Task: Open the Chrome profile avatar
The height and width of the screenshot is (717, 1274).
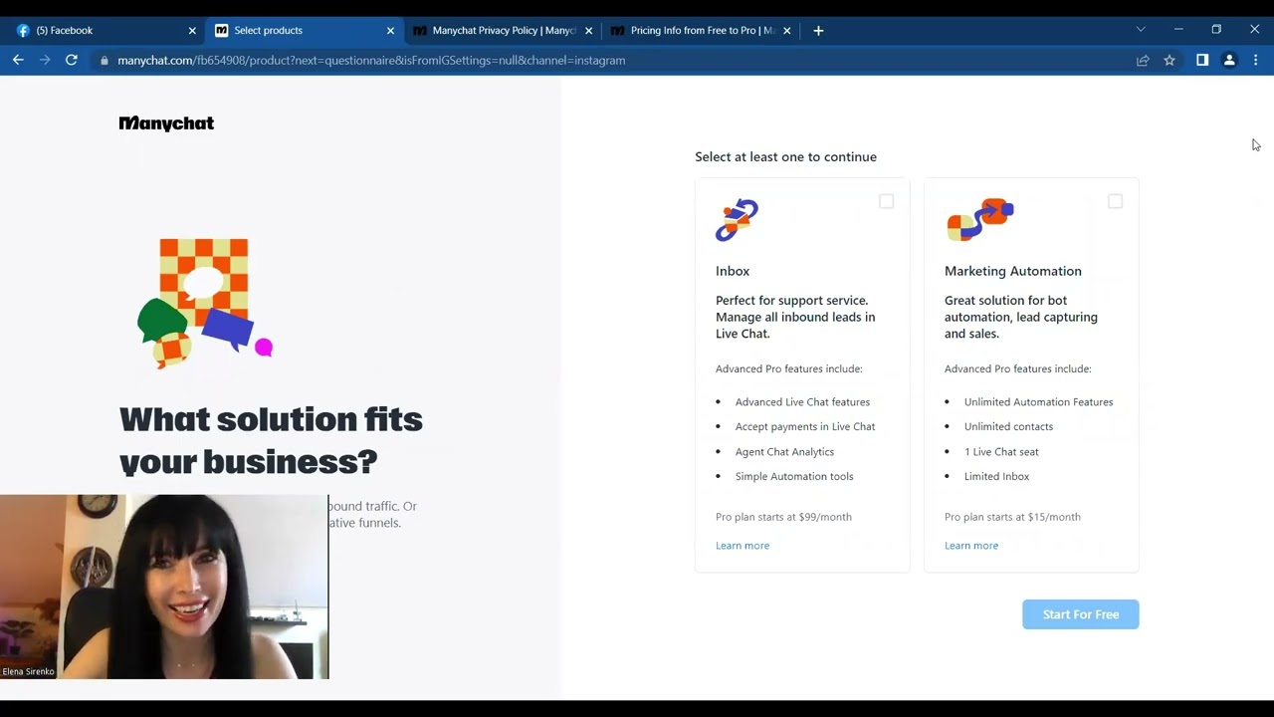Action: pyautogui.click(x=1229, y=60)
